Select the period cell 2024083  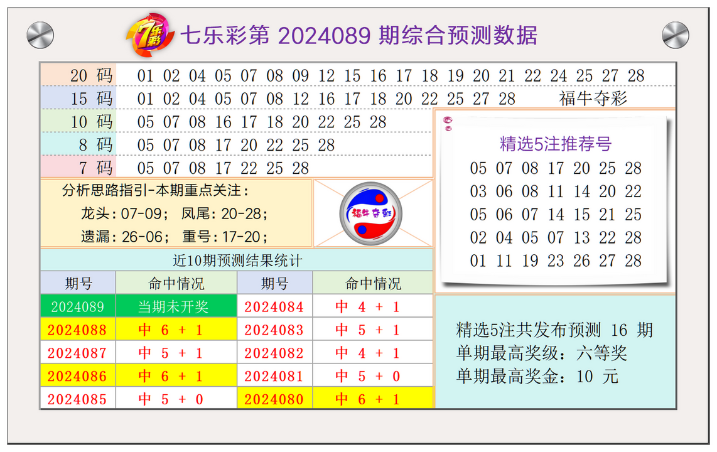(x=275, y=330)
